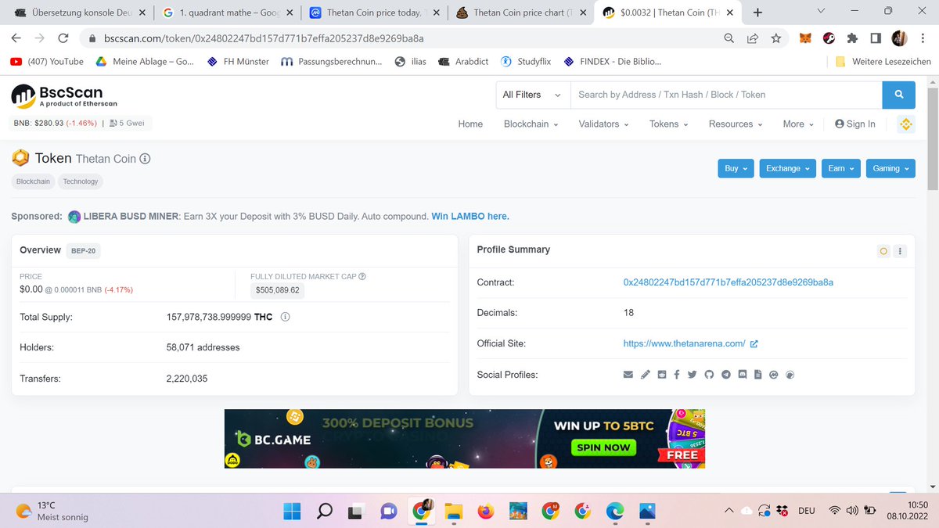Screen dimensions: 939x528
Task: Open the CoinGecko social profile icon
Action: [790, 375]
